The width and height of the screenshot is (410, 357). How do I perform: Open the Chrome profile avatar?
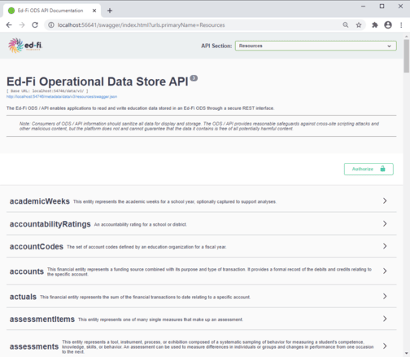pos(388,25)
